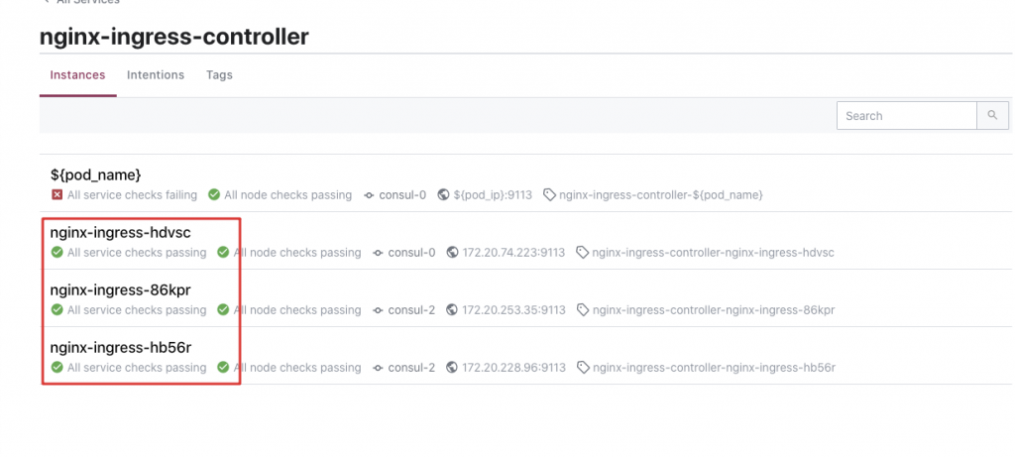Click 'All node checks passing' in hdvsc row

(x=297, y=253)
